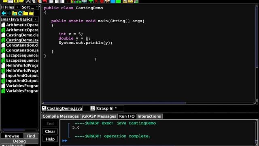Go forward in the file browser
Viewport: 259px width, 146px height.
click(x=9, y=13)
